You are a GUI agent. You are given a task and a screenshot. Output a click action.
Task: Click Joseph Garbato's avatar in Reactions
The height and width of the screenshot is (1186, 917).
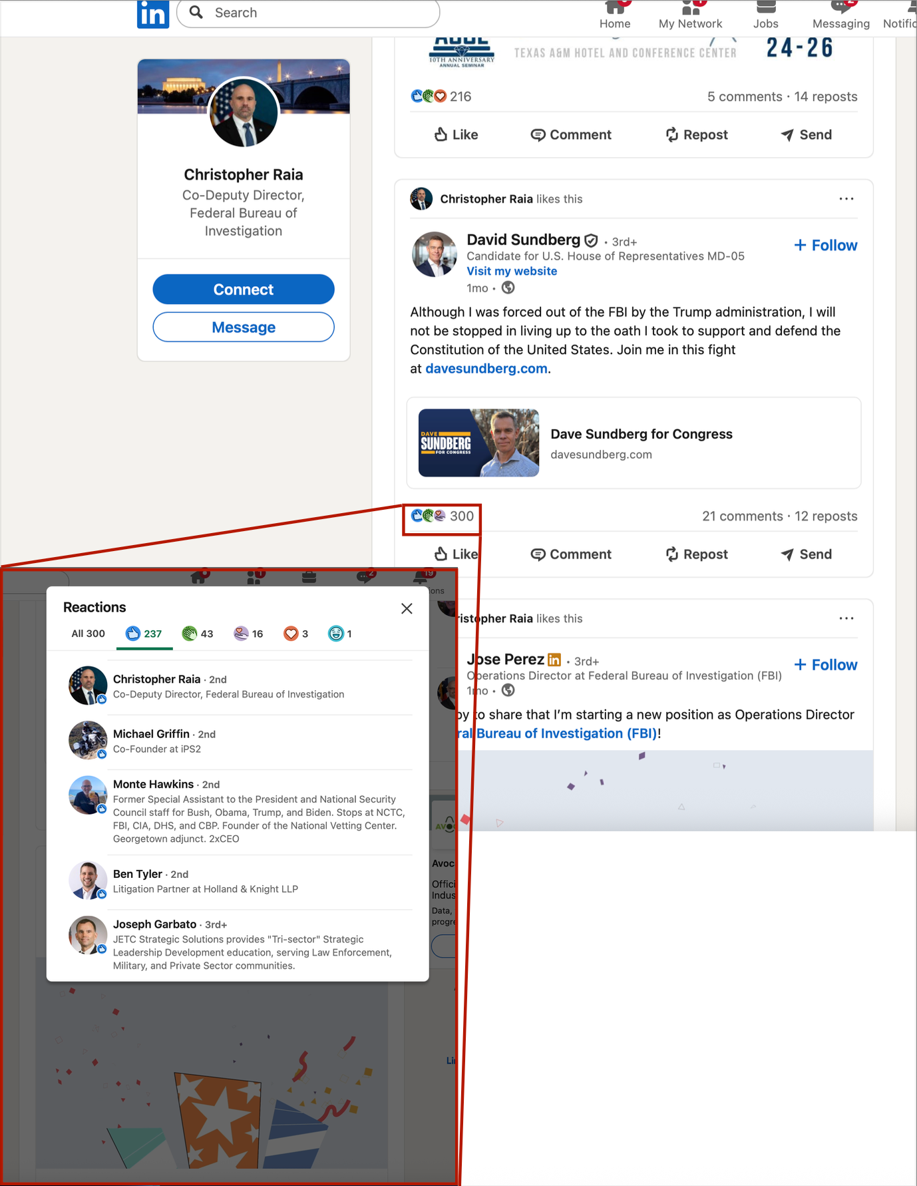click(88, 935)
